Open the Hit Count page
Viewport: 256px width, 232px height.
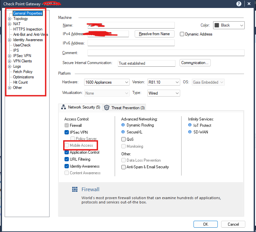pos(20,82)
